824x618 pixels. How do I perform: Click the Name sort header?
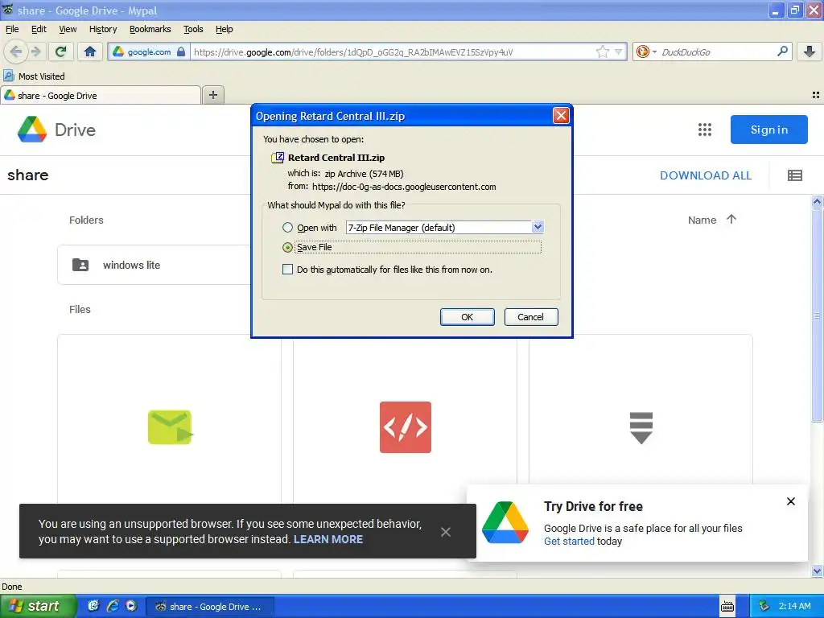pyautogui.click(x=702, y=220)
